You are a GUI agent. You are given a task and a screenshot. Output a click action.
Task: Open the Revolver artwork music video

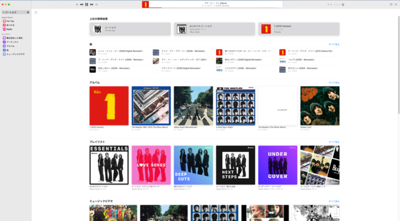click(316, 213)
